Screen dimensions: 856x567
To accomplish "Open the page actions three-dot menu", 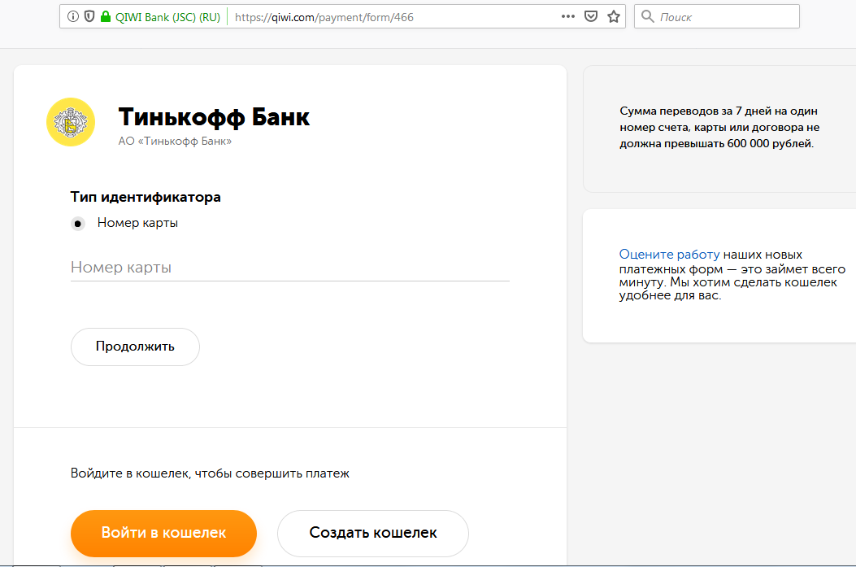I will pyautogui.click(x=568, y=16).
